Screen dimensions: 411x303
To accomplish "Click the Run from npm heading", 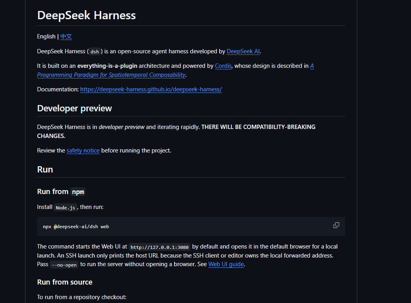I will [61, 192].
